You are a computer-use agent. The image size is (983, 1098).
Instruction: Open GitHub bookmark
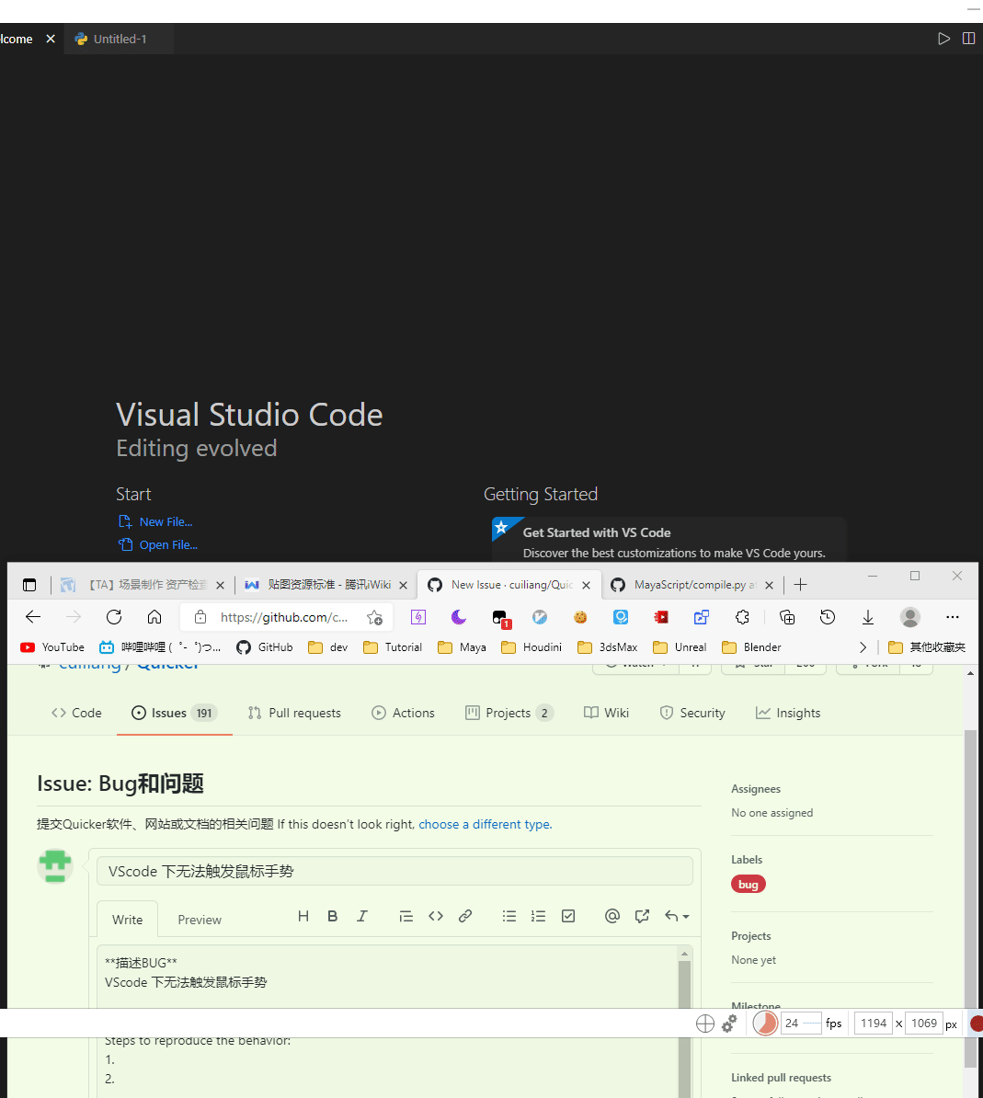tap(265, 647)
